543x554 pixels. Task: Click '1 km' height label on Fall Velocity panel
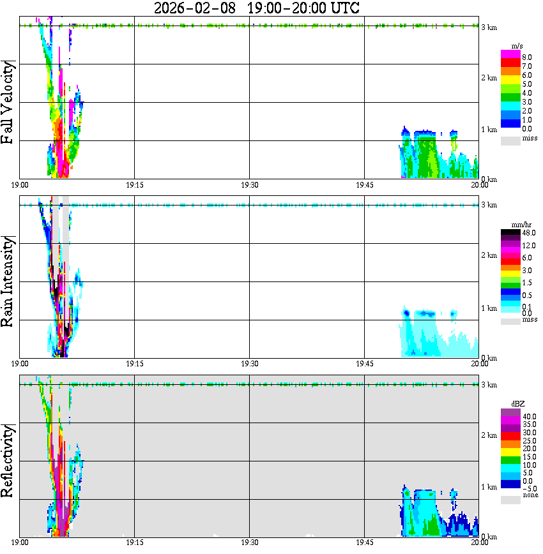coord(489,130)
